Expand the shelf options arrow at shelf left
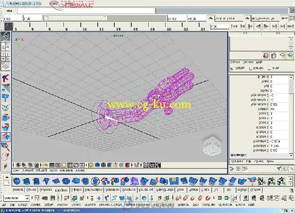295x213 pixels. pyautogui.click(x=7, y=177)
